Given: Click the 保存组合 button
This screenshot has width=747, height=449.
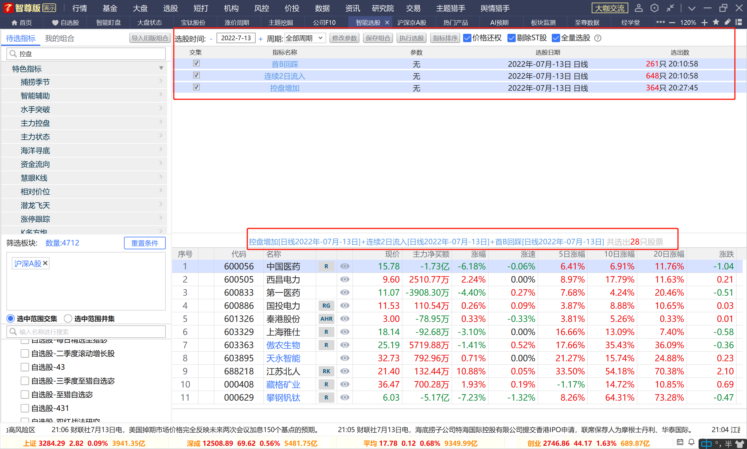Looking at the screenshot, I should coord(378,38).
